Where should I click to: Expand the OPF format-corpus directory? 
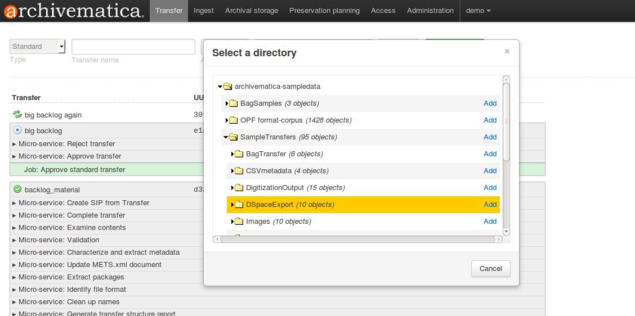(x=227, y=120)
